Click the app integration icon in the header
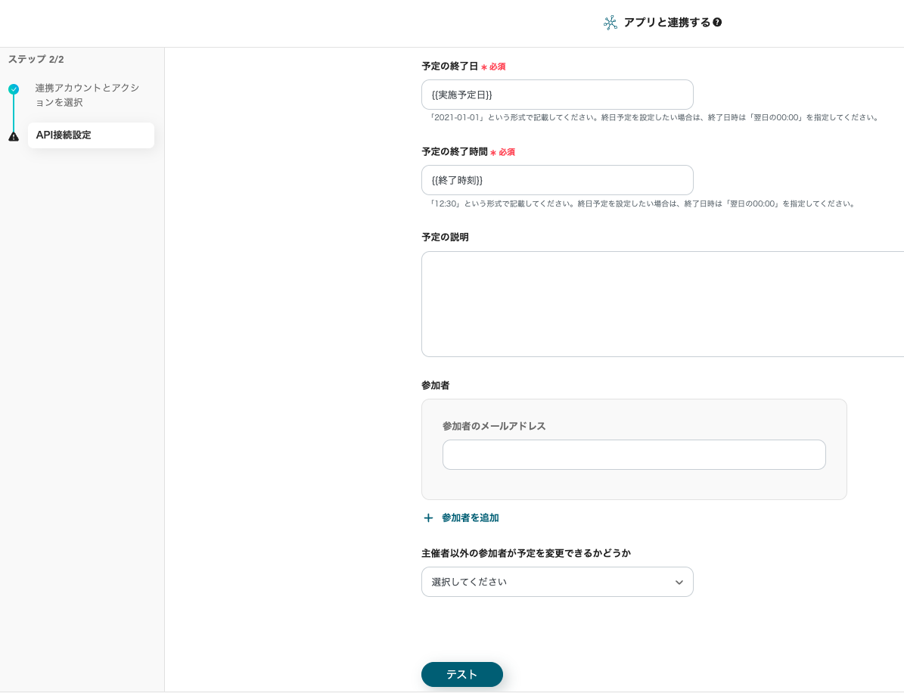This screenshot has width=904, height=693. pos(610,23)
